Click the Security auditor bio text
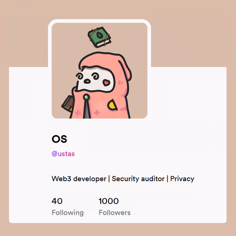 click(138, 179)
